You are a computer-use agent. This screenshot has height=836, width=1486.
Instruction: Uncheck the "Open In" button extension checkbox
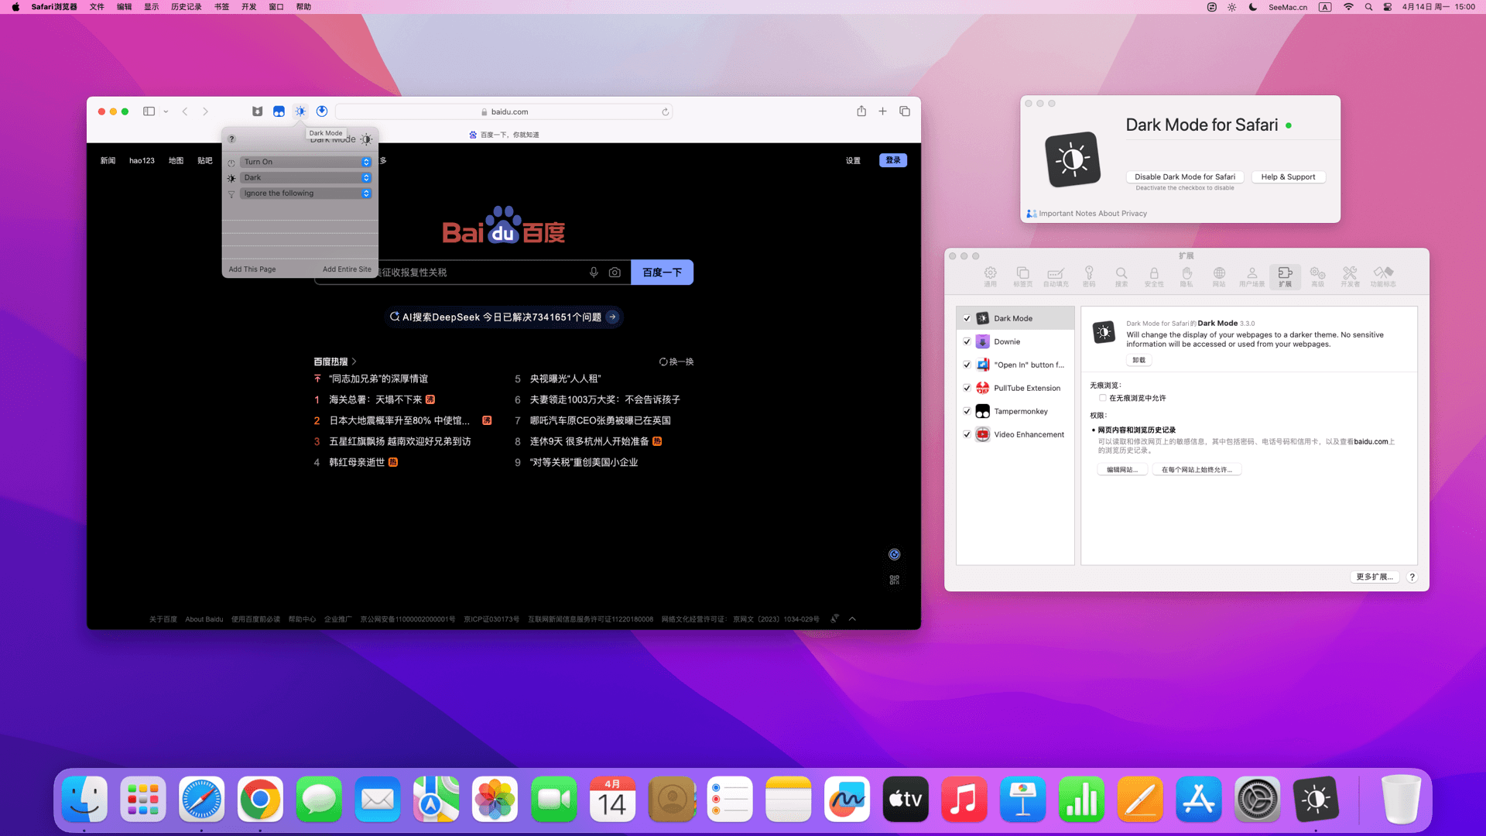click(967, 365)
